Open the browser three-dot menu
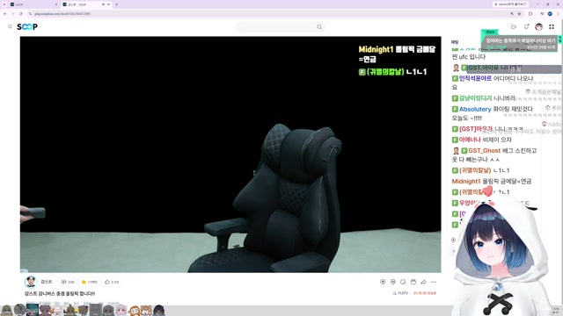The image size is (563, 316). [x=558, y=14]
